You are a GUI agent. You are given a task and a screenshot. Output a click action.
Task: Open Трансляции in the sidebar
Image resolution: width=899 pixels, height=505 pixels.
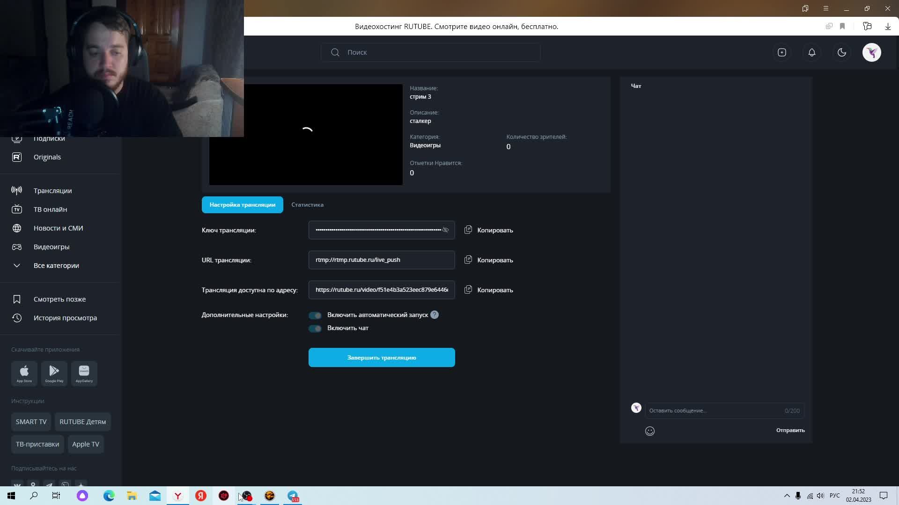[x=52, y=191]
